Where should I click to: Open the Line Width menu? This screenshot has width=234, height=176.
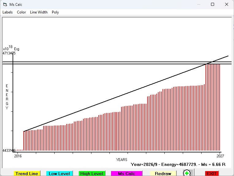pyautogui.click(x=39, y=12)
